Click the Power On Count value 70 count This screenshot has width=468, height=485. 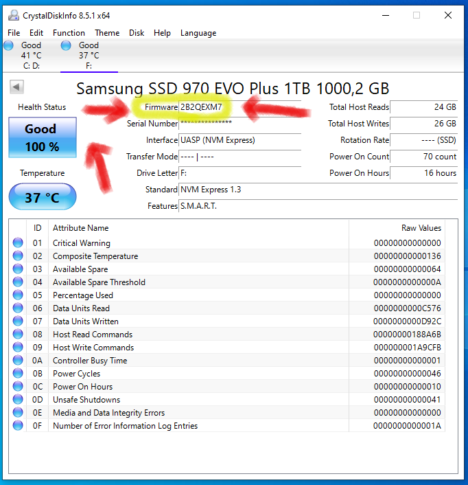click(424, 157)
